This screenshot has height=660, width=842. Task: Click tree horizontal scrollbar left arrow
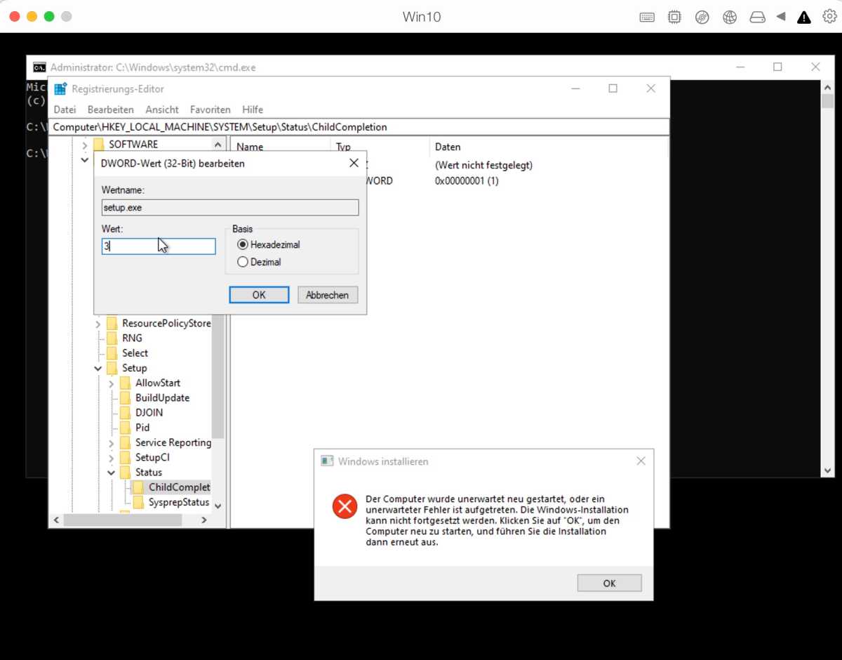click(x=57, y=520)
